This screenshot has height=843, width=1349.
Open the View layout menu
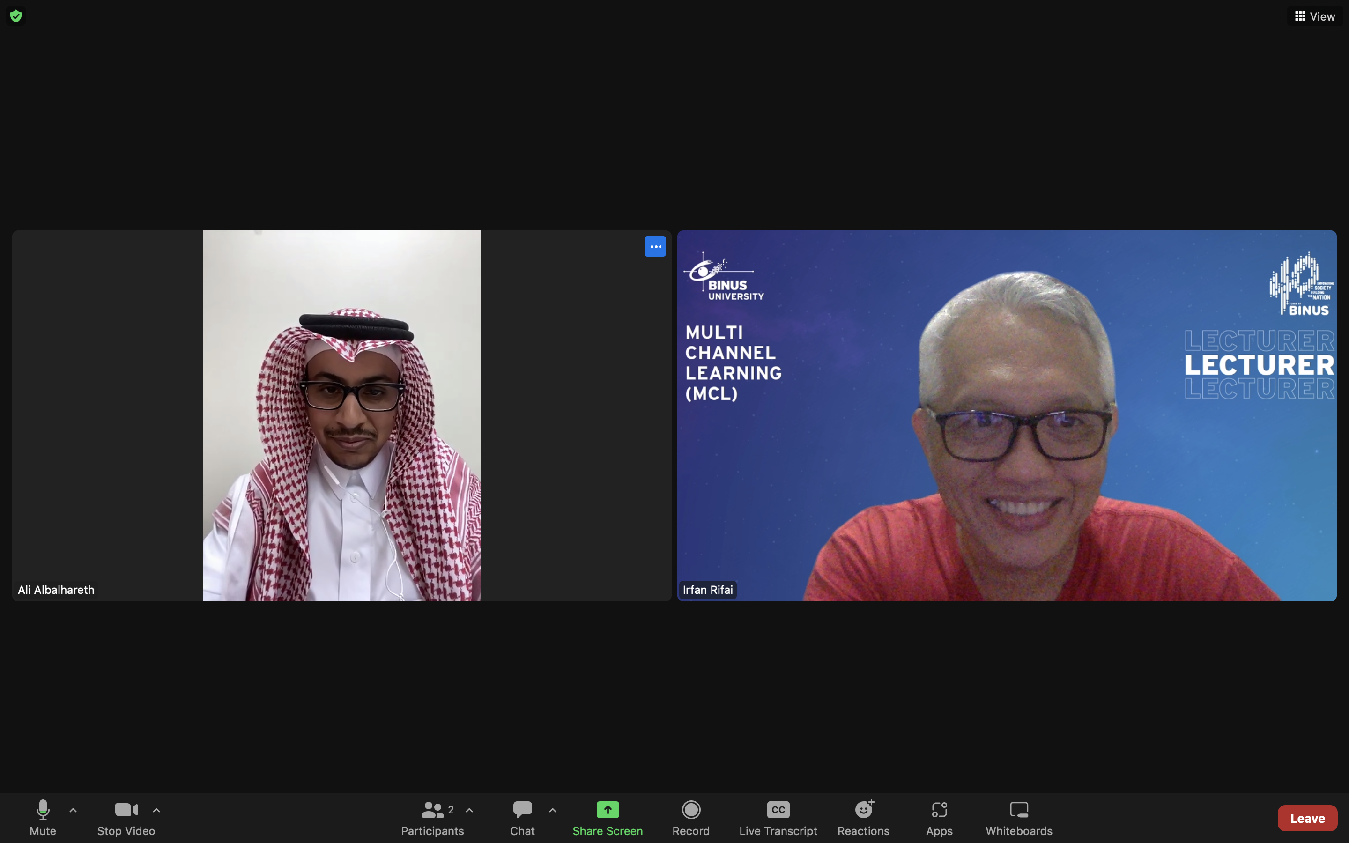(x=1315, y=16)
